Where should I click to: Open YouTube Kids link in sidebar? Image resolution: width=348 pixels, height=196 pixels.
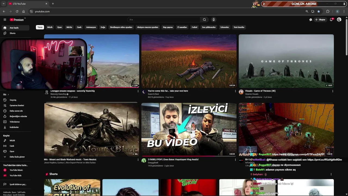(x=15, y=176)
